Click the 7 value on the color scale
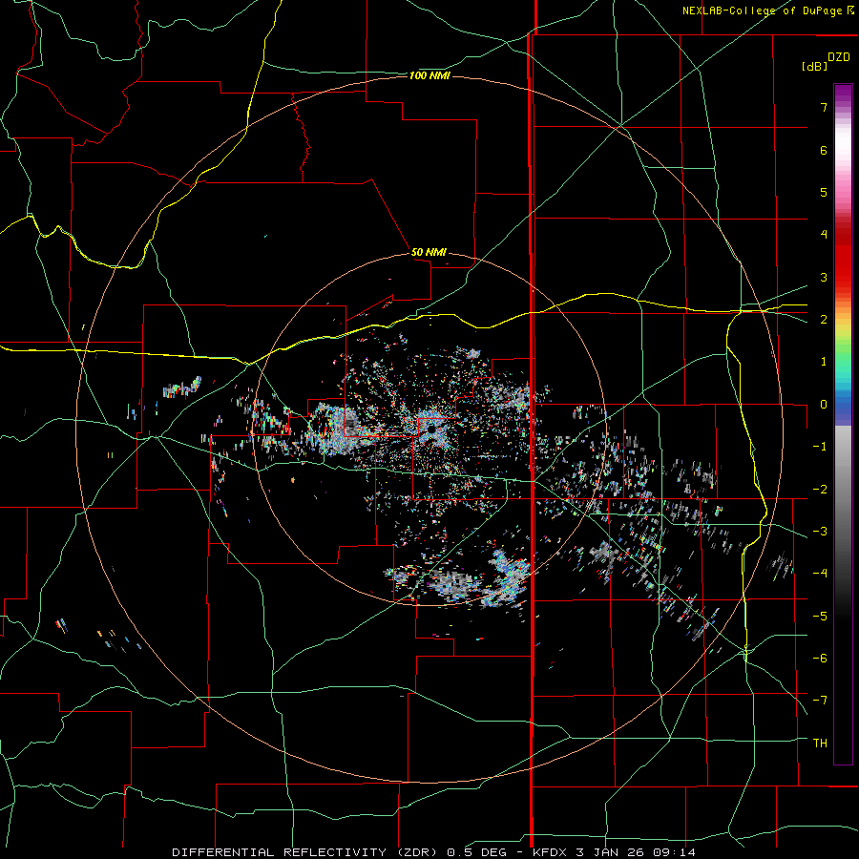The image size is (859, 859). pyautogui.click(x=824, y=107)
